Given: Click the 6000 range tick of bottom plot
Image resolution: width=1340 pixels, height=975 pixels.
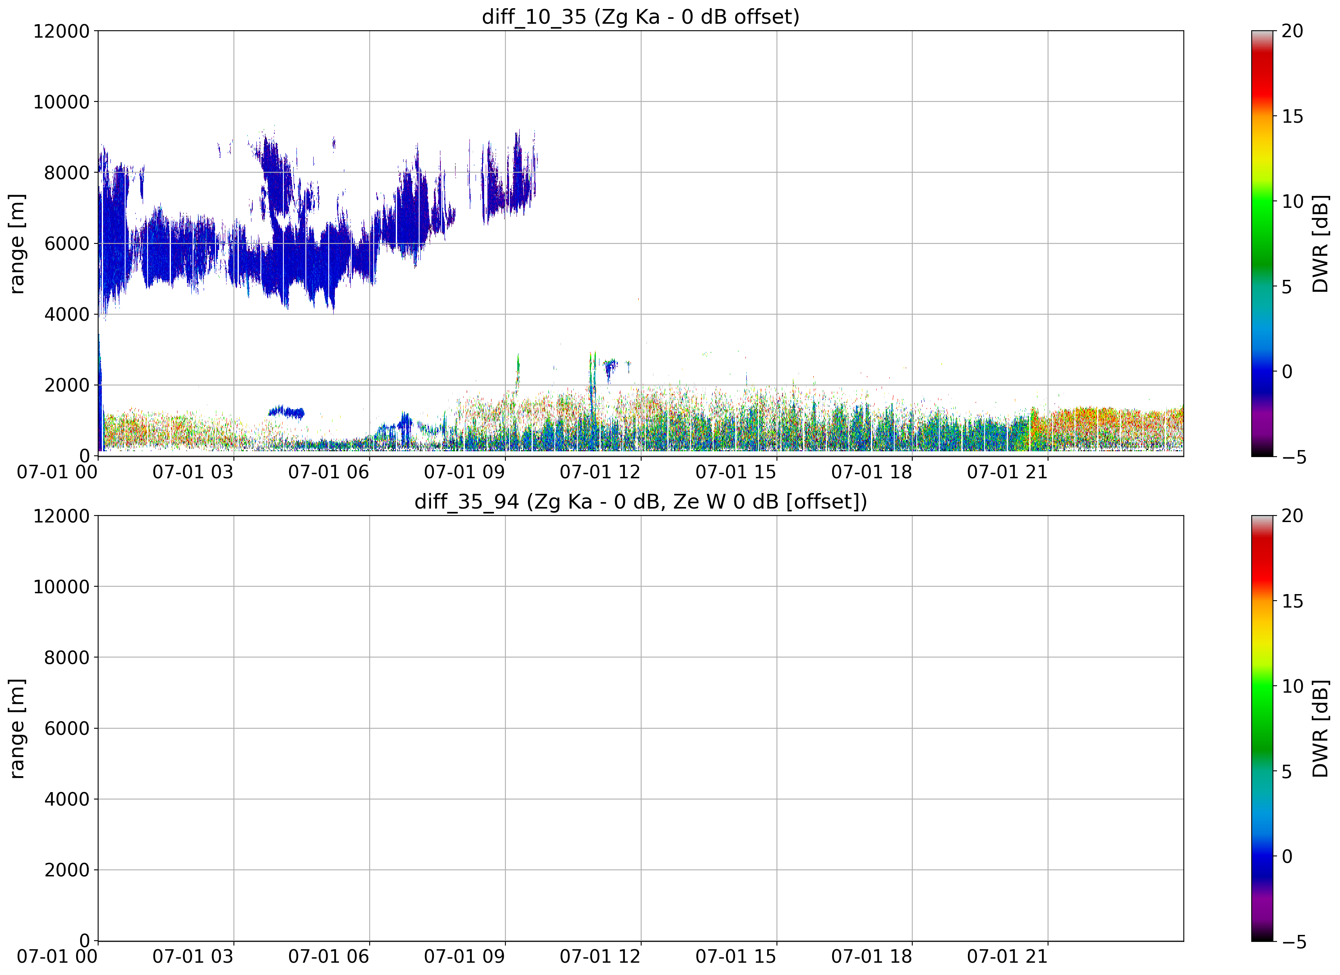Looking at the screenshot, I should 67,728.
